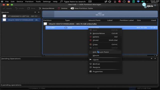This screenshot has height=90, width=160.
Task: Click the Partition Label column header
Action: tap(127, 20)
